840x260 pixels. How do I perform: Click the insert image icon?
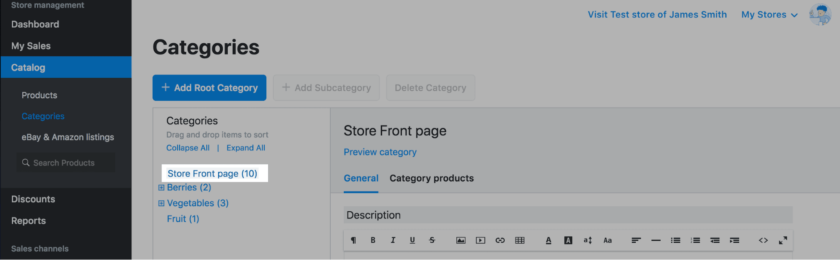click(461, 240)
